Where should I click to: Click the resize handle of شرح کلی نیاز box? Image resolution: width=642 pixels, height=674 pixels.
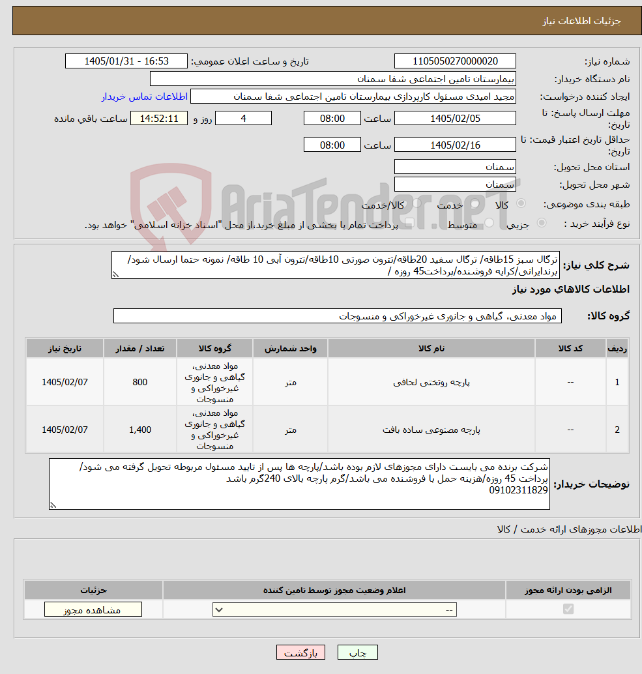point(115,274)
